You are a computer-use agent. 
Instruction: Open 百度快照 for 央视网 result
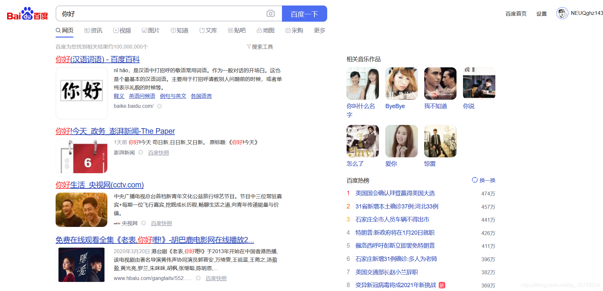161,223
